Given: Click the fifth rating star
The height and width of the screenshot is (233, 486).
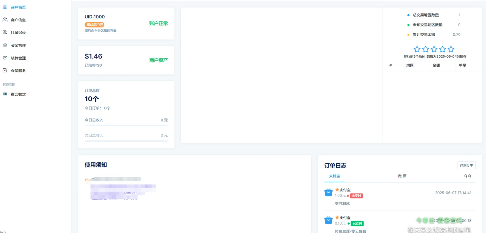Looking at the screenshot, I should (451, 49).
